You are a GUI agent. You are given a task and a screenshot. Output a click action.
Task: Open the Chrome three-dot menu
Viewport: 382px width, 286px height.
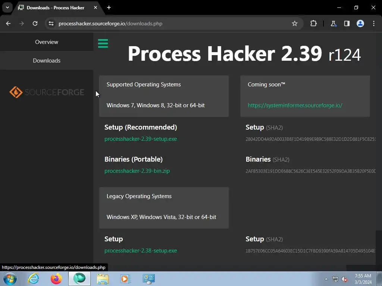click(x=374, y=23)
